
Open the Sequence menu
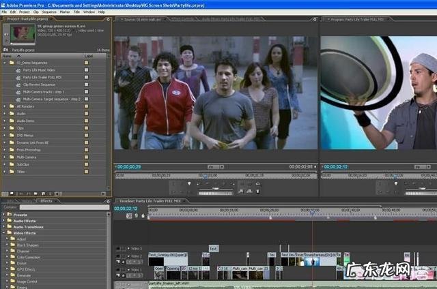point(49,12)
